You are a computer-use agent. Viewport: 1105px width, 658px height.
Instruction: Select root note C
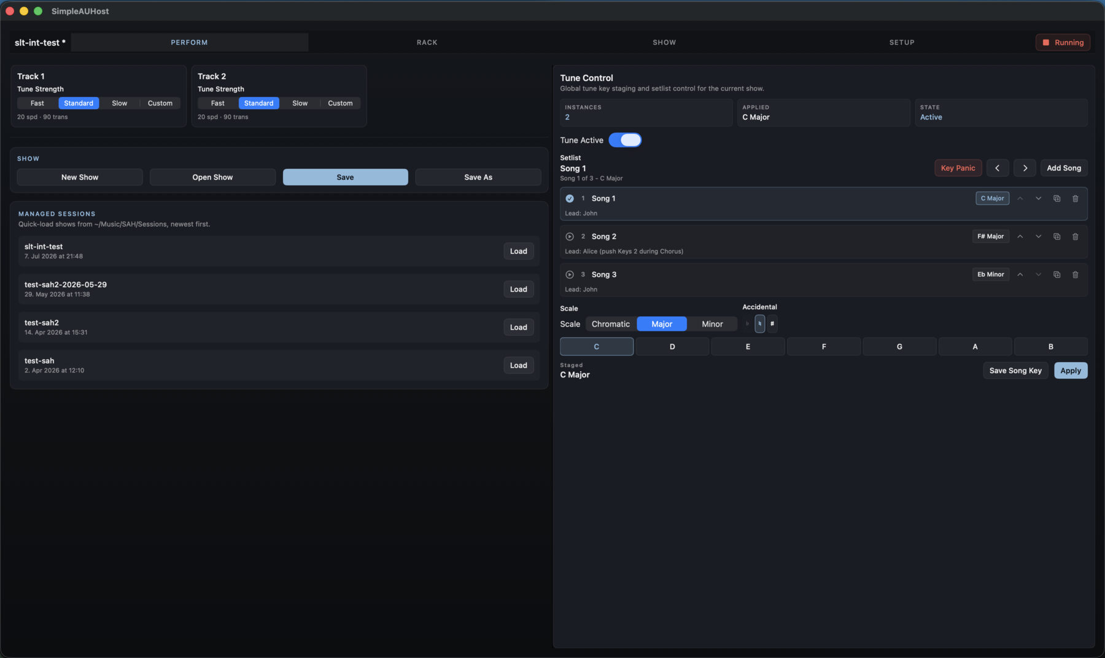click(597, 347)
